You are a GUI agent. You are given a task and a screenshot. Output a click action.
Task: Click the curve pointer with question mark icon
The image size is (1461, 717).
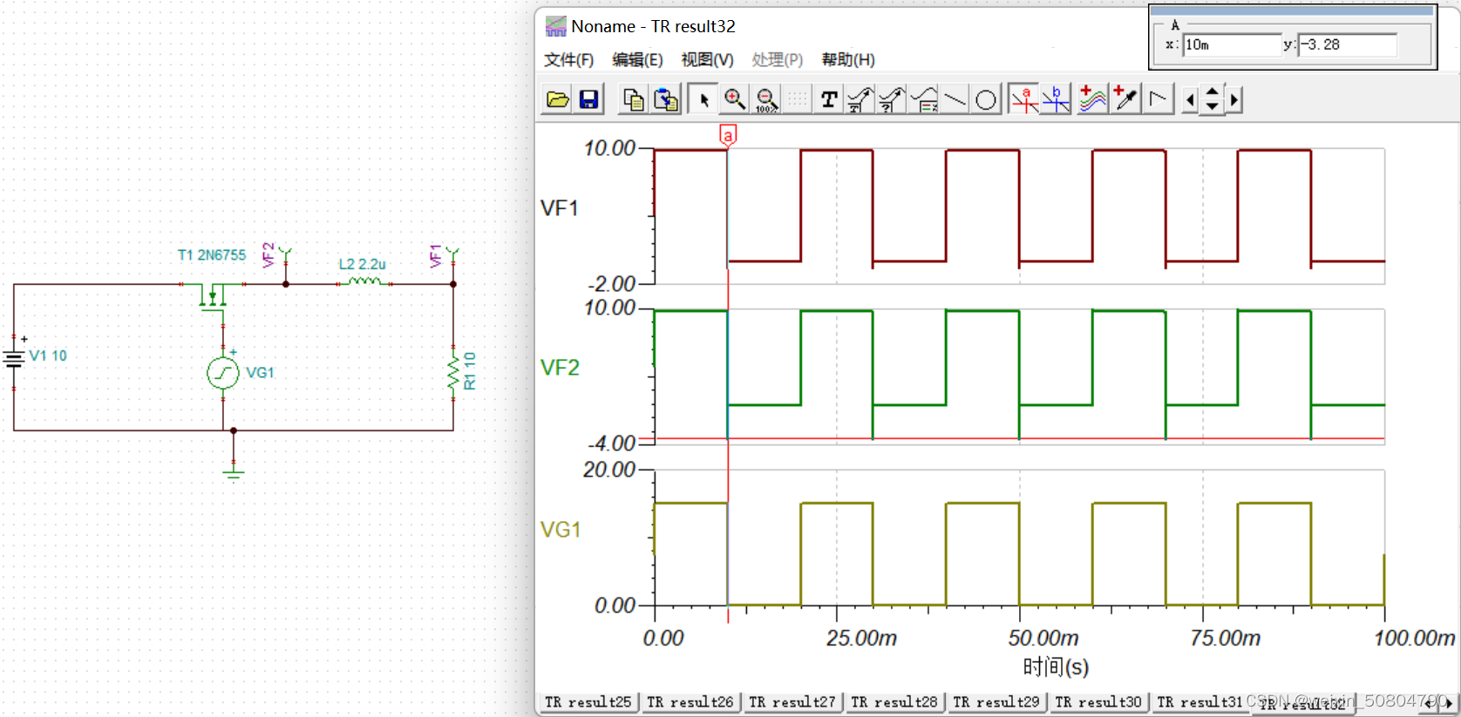892,99
